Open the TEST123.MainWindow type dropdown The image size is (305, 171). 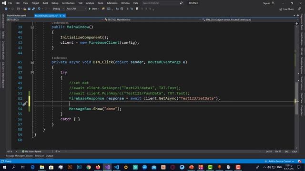pos(152,20)
